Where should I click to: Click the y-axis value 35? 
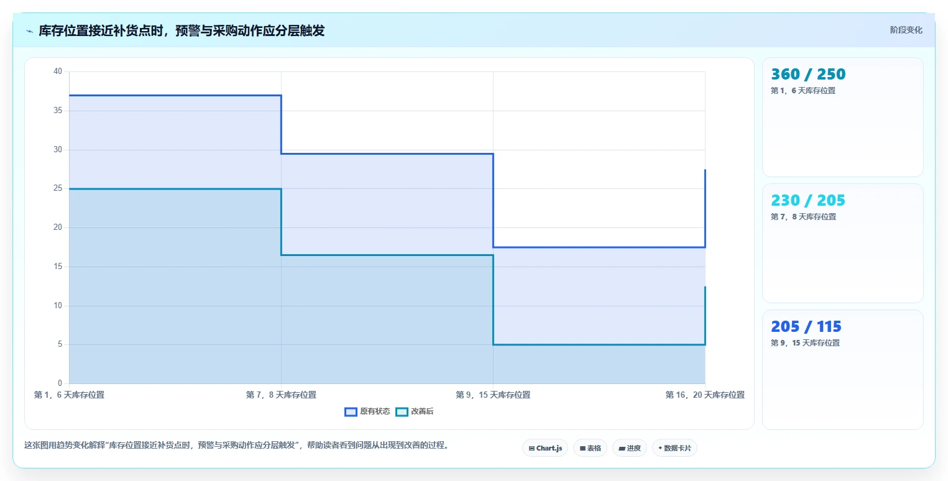coord(58,111)
